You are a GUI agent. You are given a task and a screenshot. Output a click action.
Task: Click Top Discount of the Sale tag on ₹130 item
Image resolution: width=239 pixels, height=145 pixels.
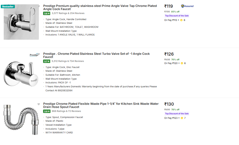point(177,114)
